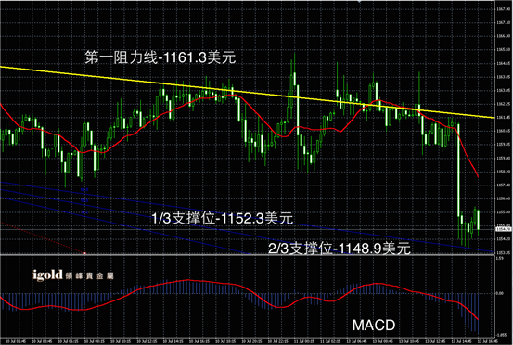Screen dimensions: 513x345
Task: Click the 2/3支撑位-1148.9美元 label
Action: 340,249
